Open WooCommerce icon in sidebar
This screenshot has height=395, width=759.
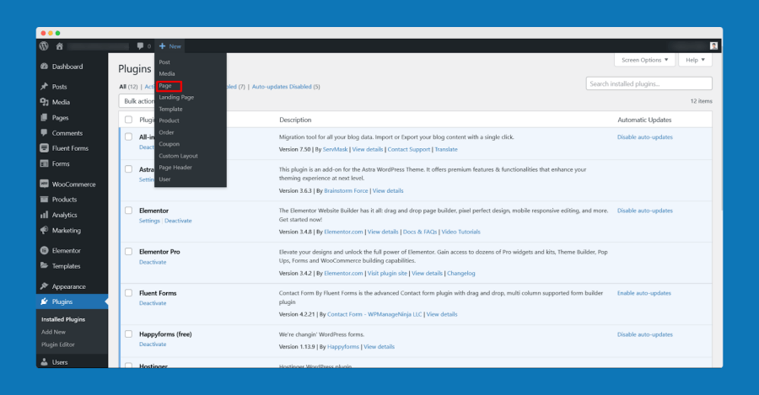pos(45,184)
